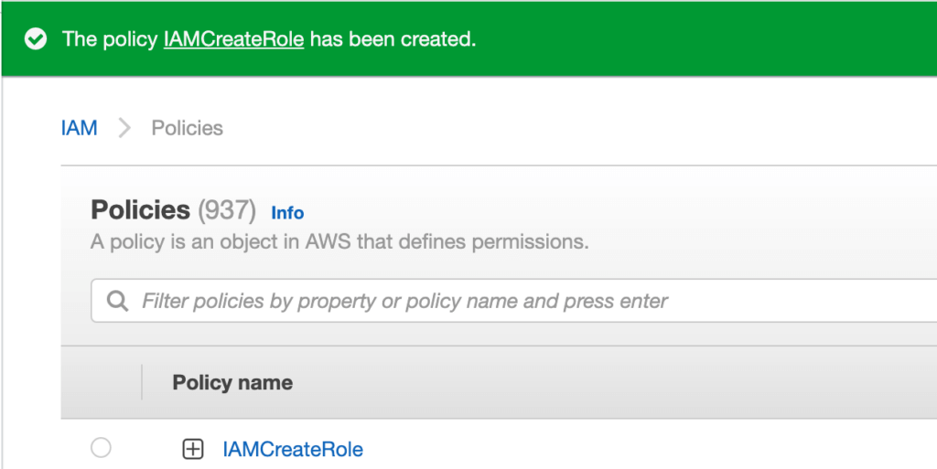Click the policy description sentence
Viewport: 937px width, 469px height.
(339, 242)
